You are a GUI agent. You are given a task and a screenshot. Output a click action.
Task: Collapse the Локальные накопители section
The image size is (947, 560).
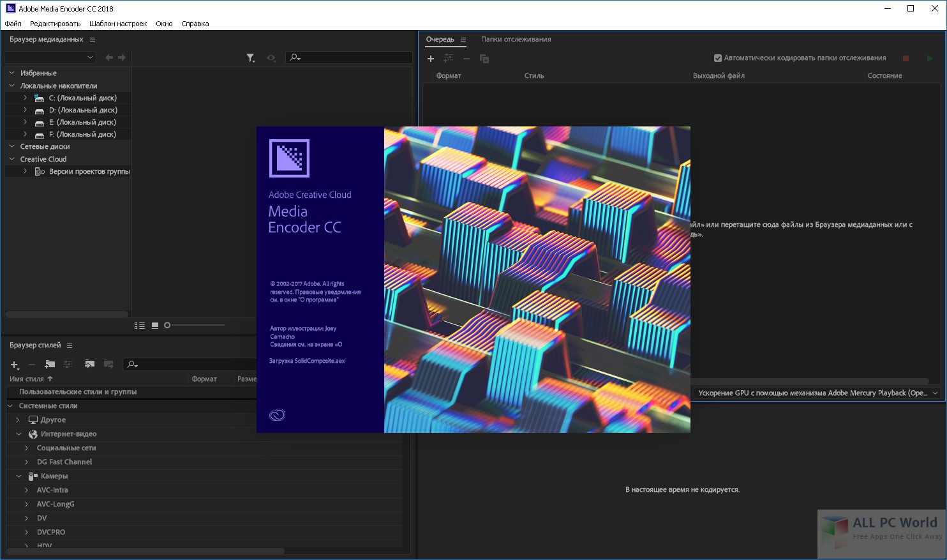[x=11, y=85]
